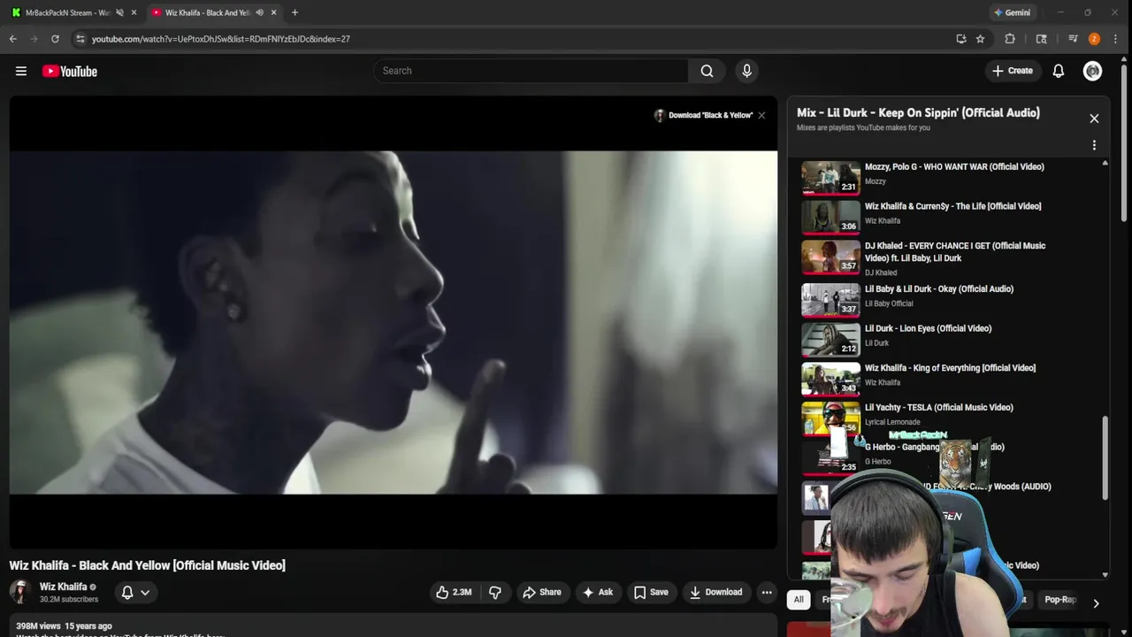Viewport: 1132px width, 637px height.
Task: Open the side panel icon in toolbar
Action: point(1042,39)
